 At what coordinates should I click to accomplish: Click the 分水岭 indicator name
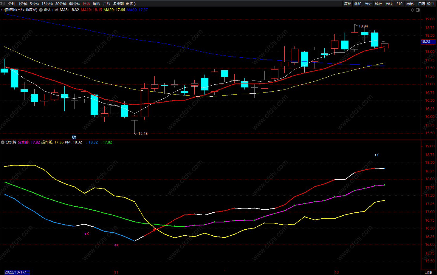[x=11, y=142]
